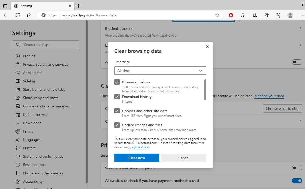The height and width of the screenshot is (189, 305).
Task: Go to the browser home page icon
Action: point(29,15)
